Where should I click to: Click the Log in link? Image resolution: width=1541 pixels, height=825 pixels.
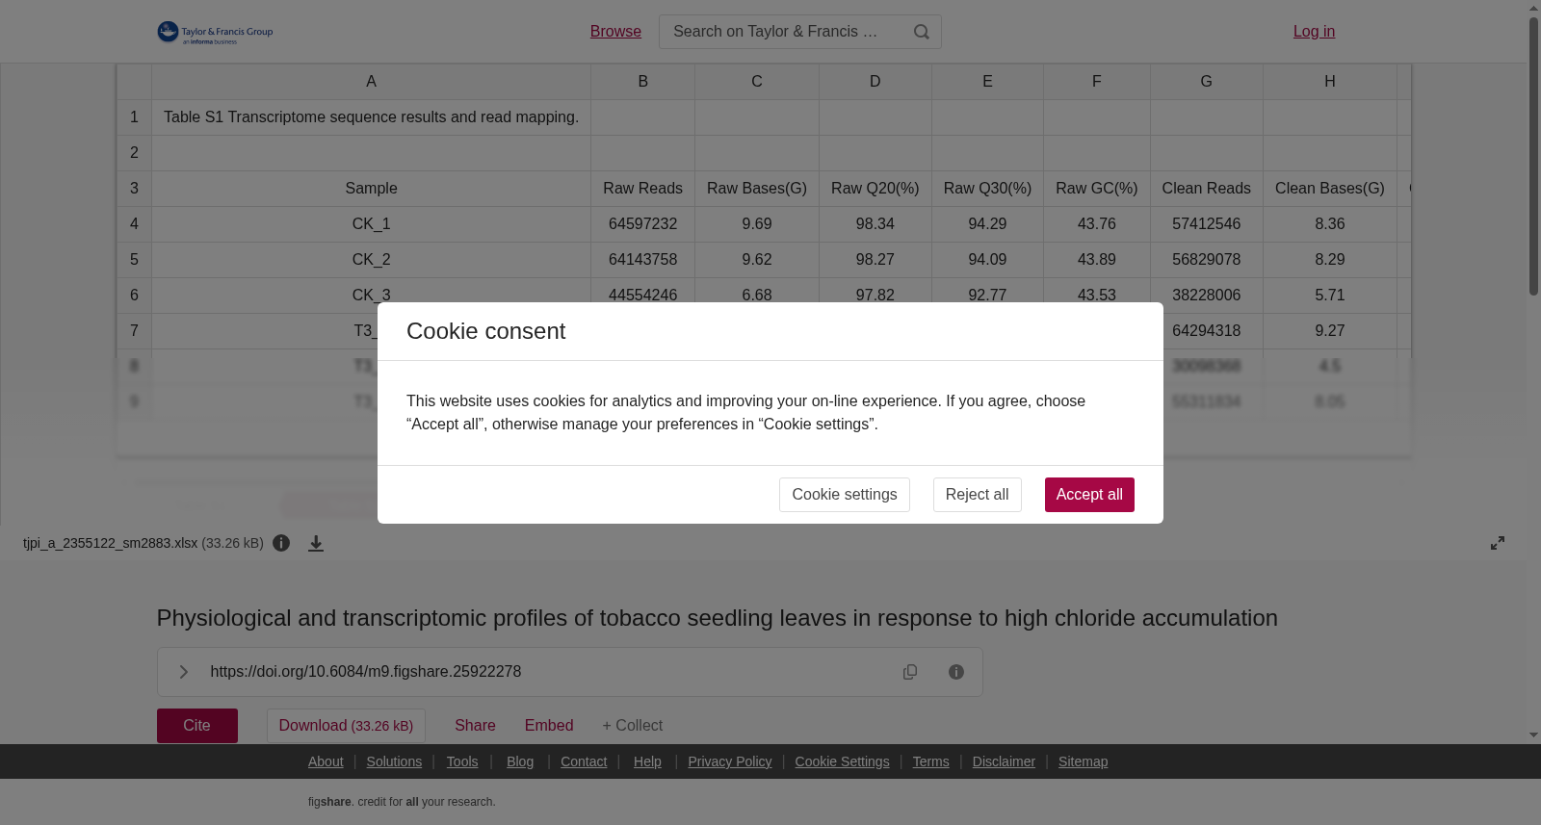1314,32
